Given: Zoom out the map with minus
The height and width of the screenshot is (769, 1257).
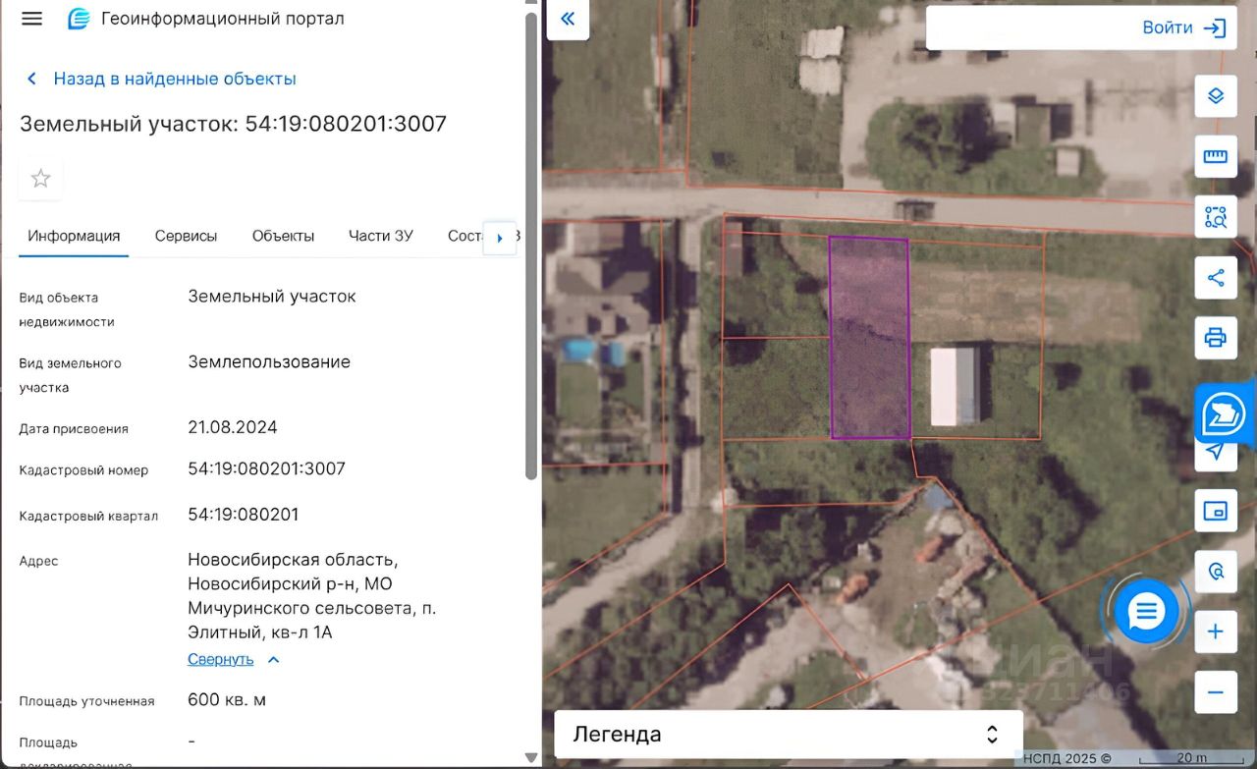Looking at the screenshot, I should (1215, 692).
